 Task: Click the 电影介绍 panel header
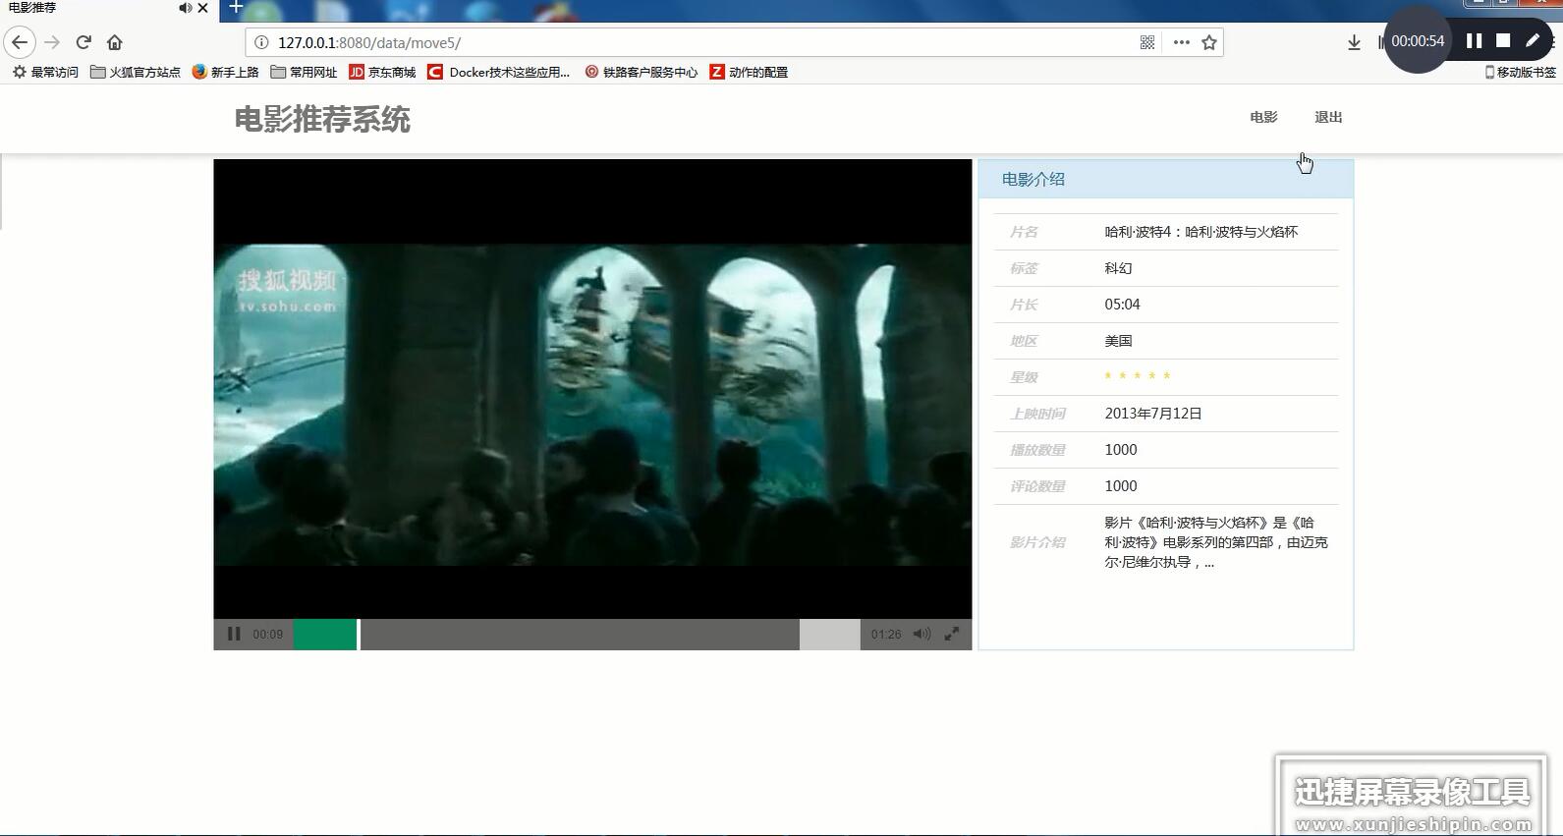point(1166,179)
